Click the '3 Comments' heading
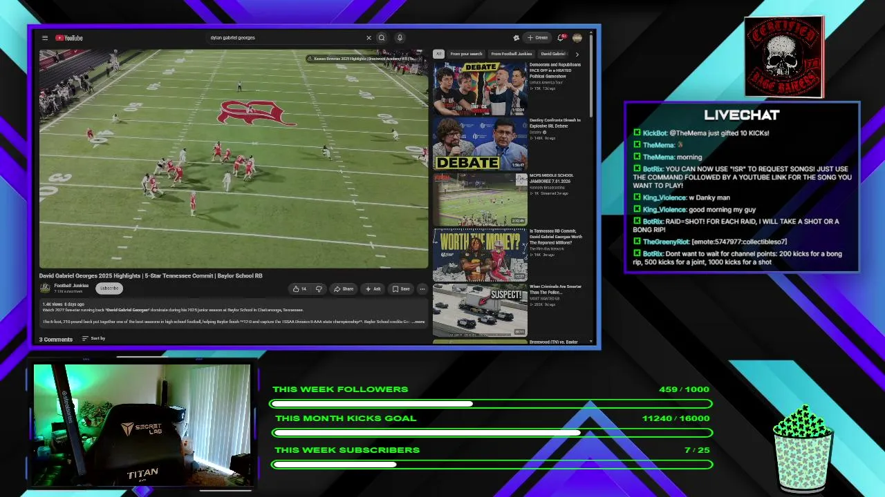Image resolution: width=885 pixels, height=497 pixels. [x=56, y=339]
